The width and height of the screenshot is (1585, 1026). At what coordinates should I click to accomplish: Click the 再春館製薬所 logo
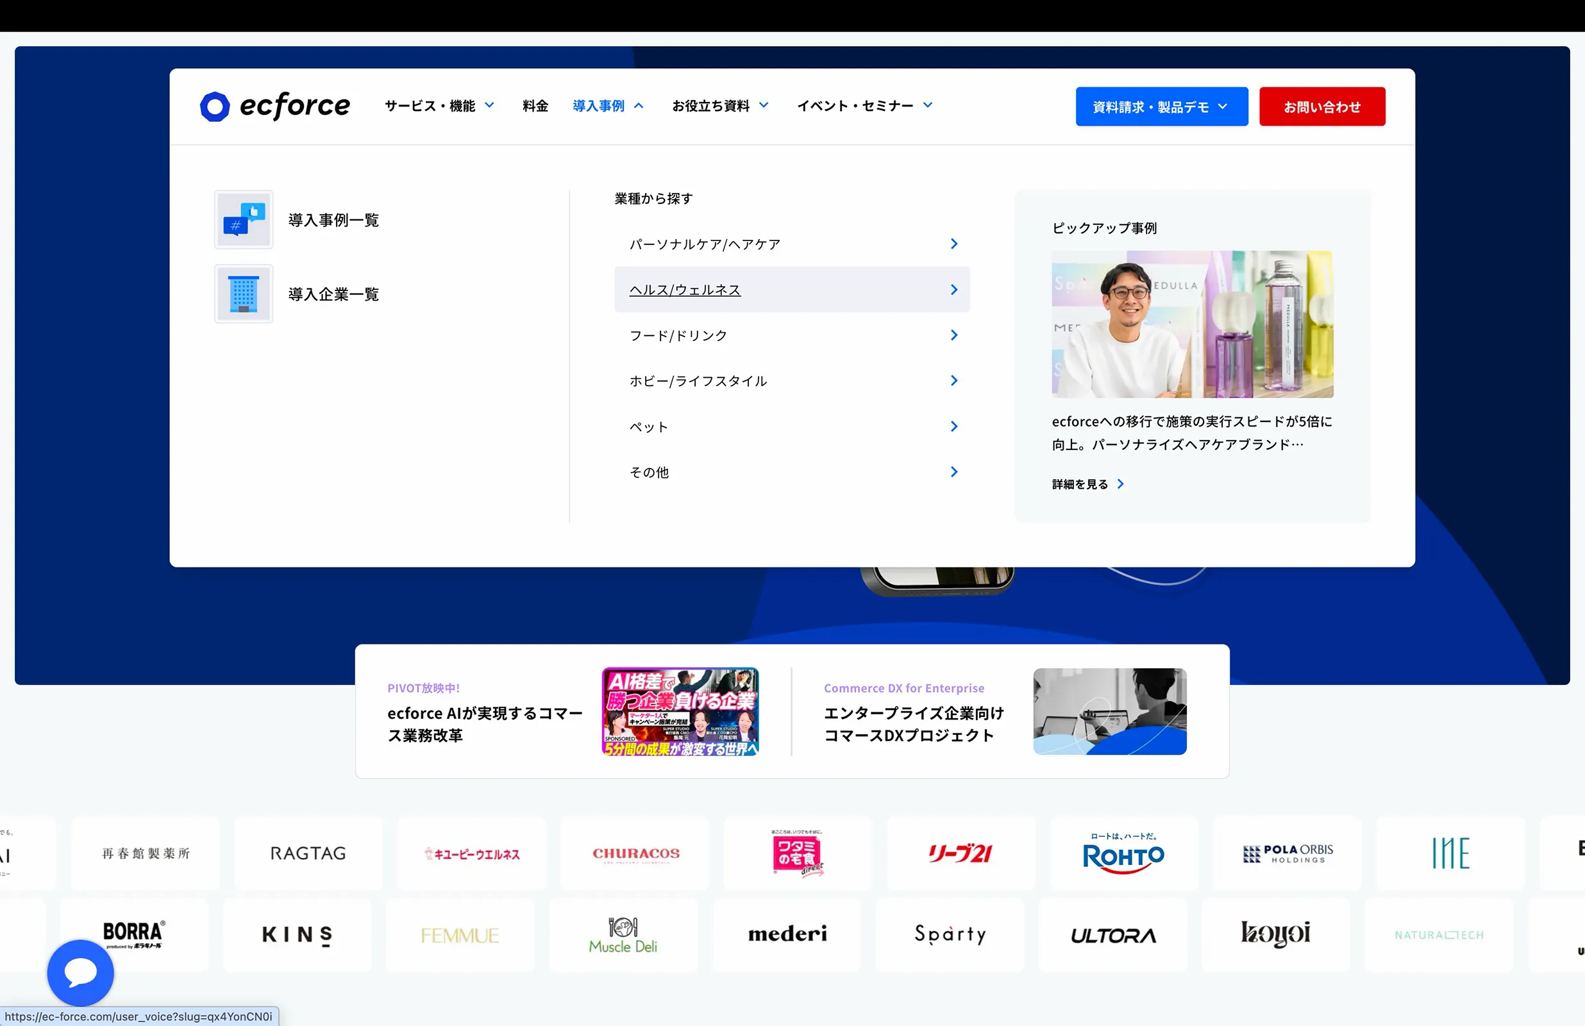[146, 854]
